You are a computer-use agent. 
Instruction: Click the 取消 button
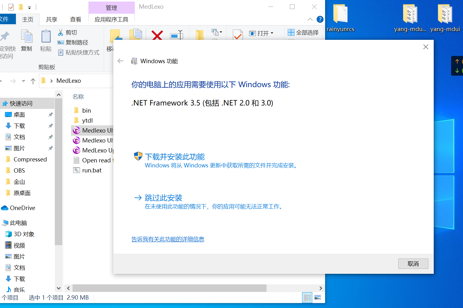click(x=413, y=264)
